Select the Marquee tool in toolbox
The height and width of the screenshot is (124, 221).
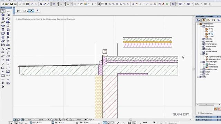pyautogui.click(x=8, y=11)
